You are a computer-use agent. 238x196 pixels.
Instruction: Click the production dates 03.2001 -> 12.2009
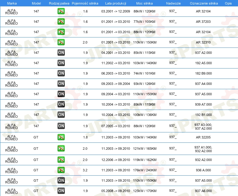tap(116, 11)
